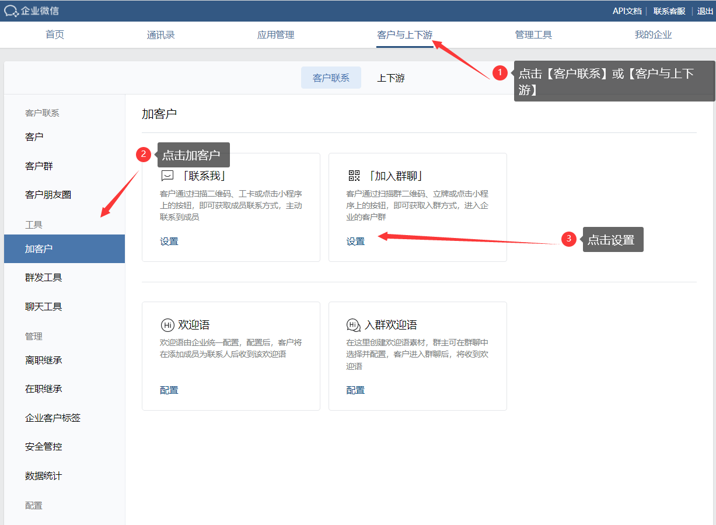Click the Hi icon beside 欢迎语
The height and width of the screenshot is (525, 716).
click(167, 325)
